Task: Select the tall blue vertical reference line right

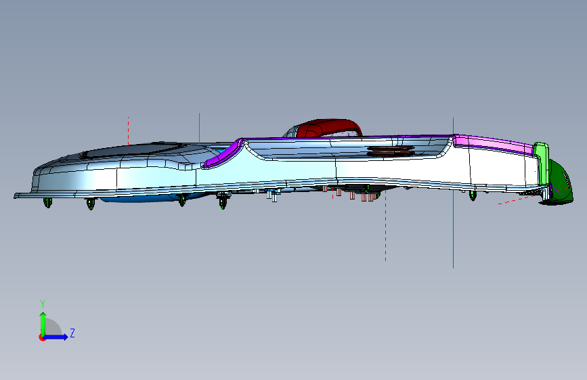Action: pyautogui.click(x=453, y=193)
